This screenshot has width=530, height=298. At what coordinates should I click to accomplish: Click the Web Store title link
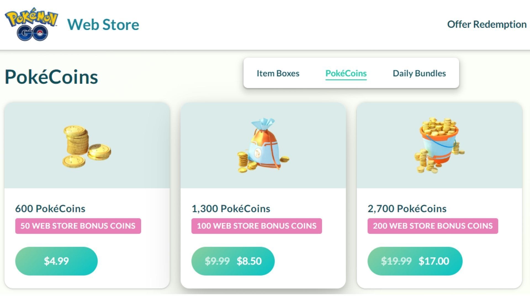click(x=104, y=25)
